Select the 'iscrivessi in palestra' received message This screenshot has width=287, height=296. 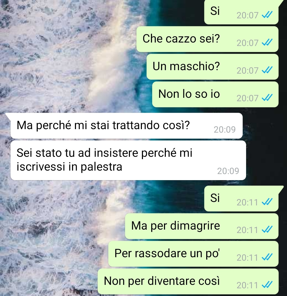(x=128, y=160)
